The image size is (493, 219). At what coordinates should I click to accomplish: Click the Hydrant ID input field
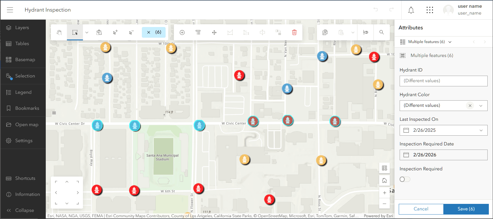(443, 81)
